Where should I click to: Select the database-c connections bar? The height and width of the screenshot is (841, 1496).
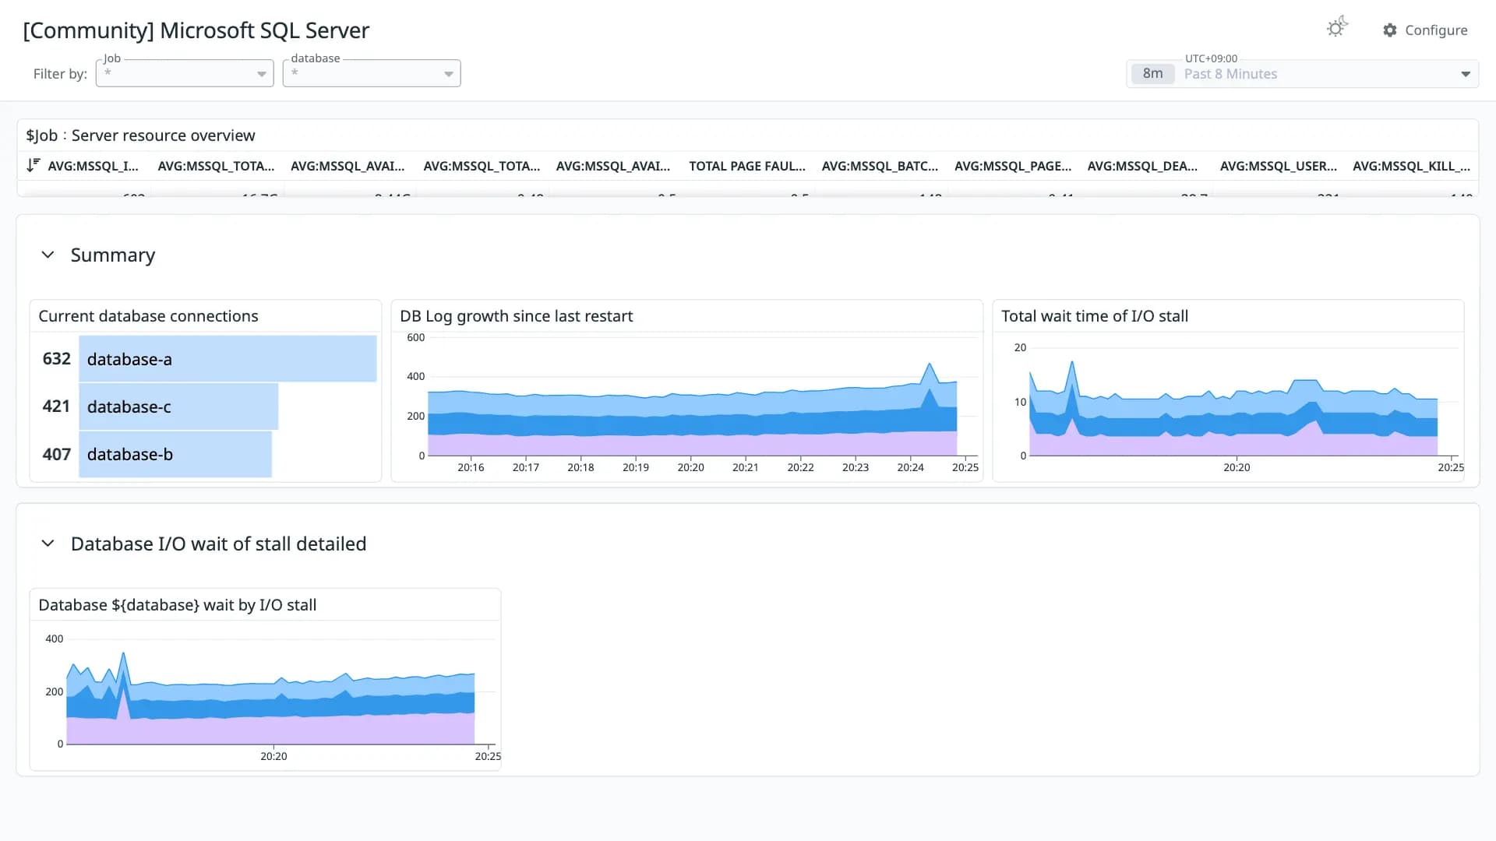pyautogui.click(x=178, y=406)
